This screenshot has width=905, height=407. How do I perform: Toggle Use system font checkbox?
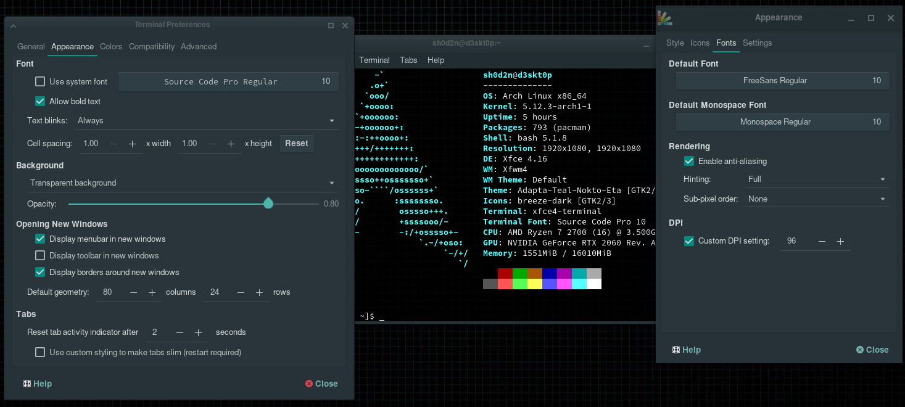pos(40,81)
